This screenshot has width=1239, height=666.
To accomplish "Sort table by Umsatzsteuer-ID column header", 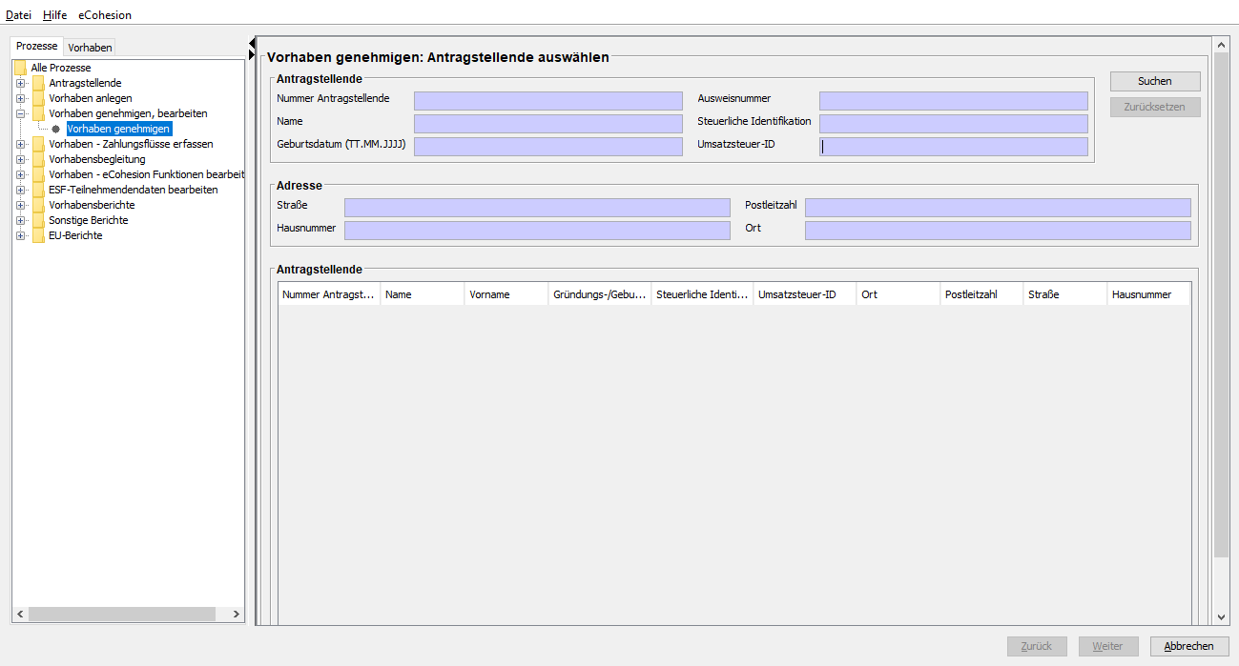I will click(805, 294).
